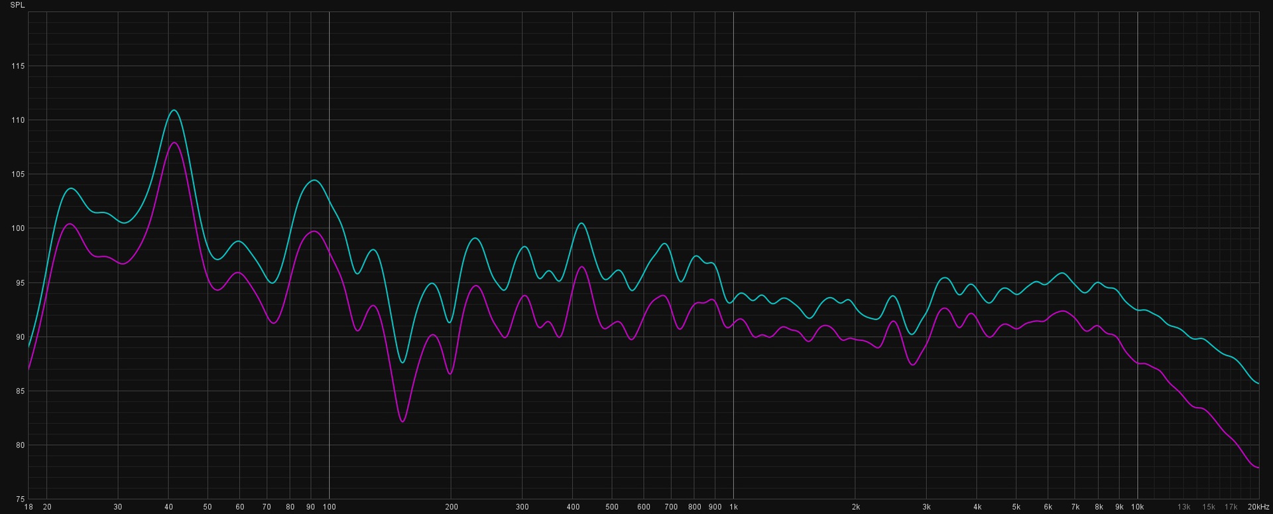Click the 5k frequency axis label
The width and height of the screenshot is (1273, 514).
tap(1016, 507)
